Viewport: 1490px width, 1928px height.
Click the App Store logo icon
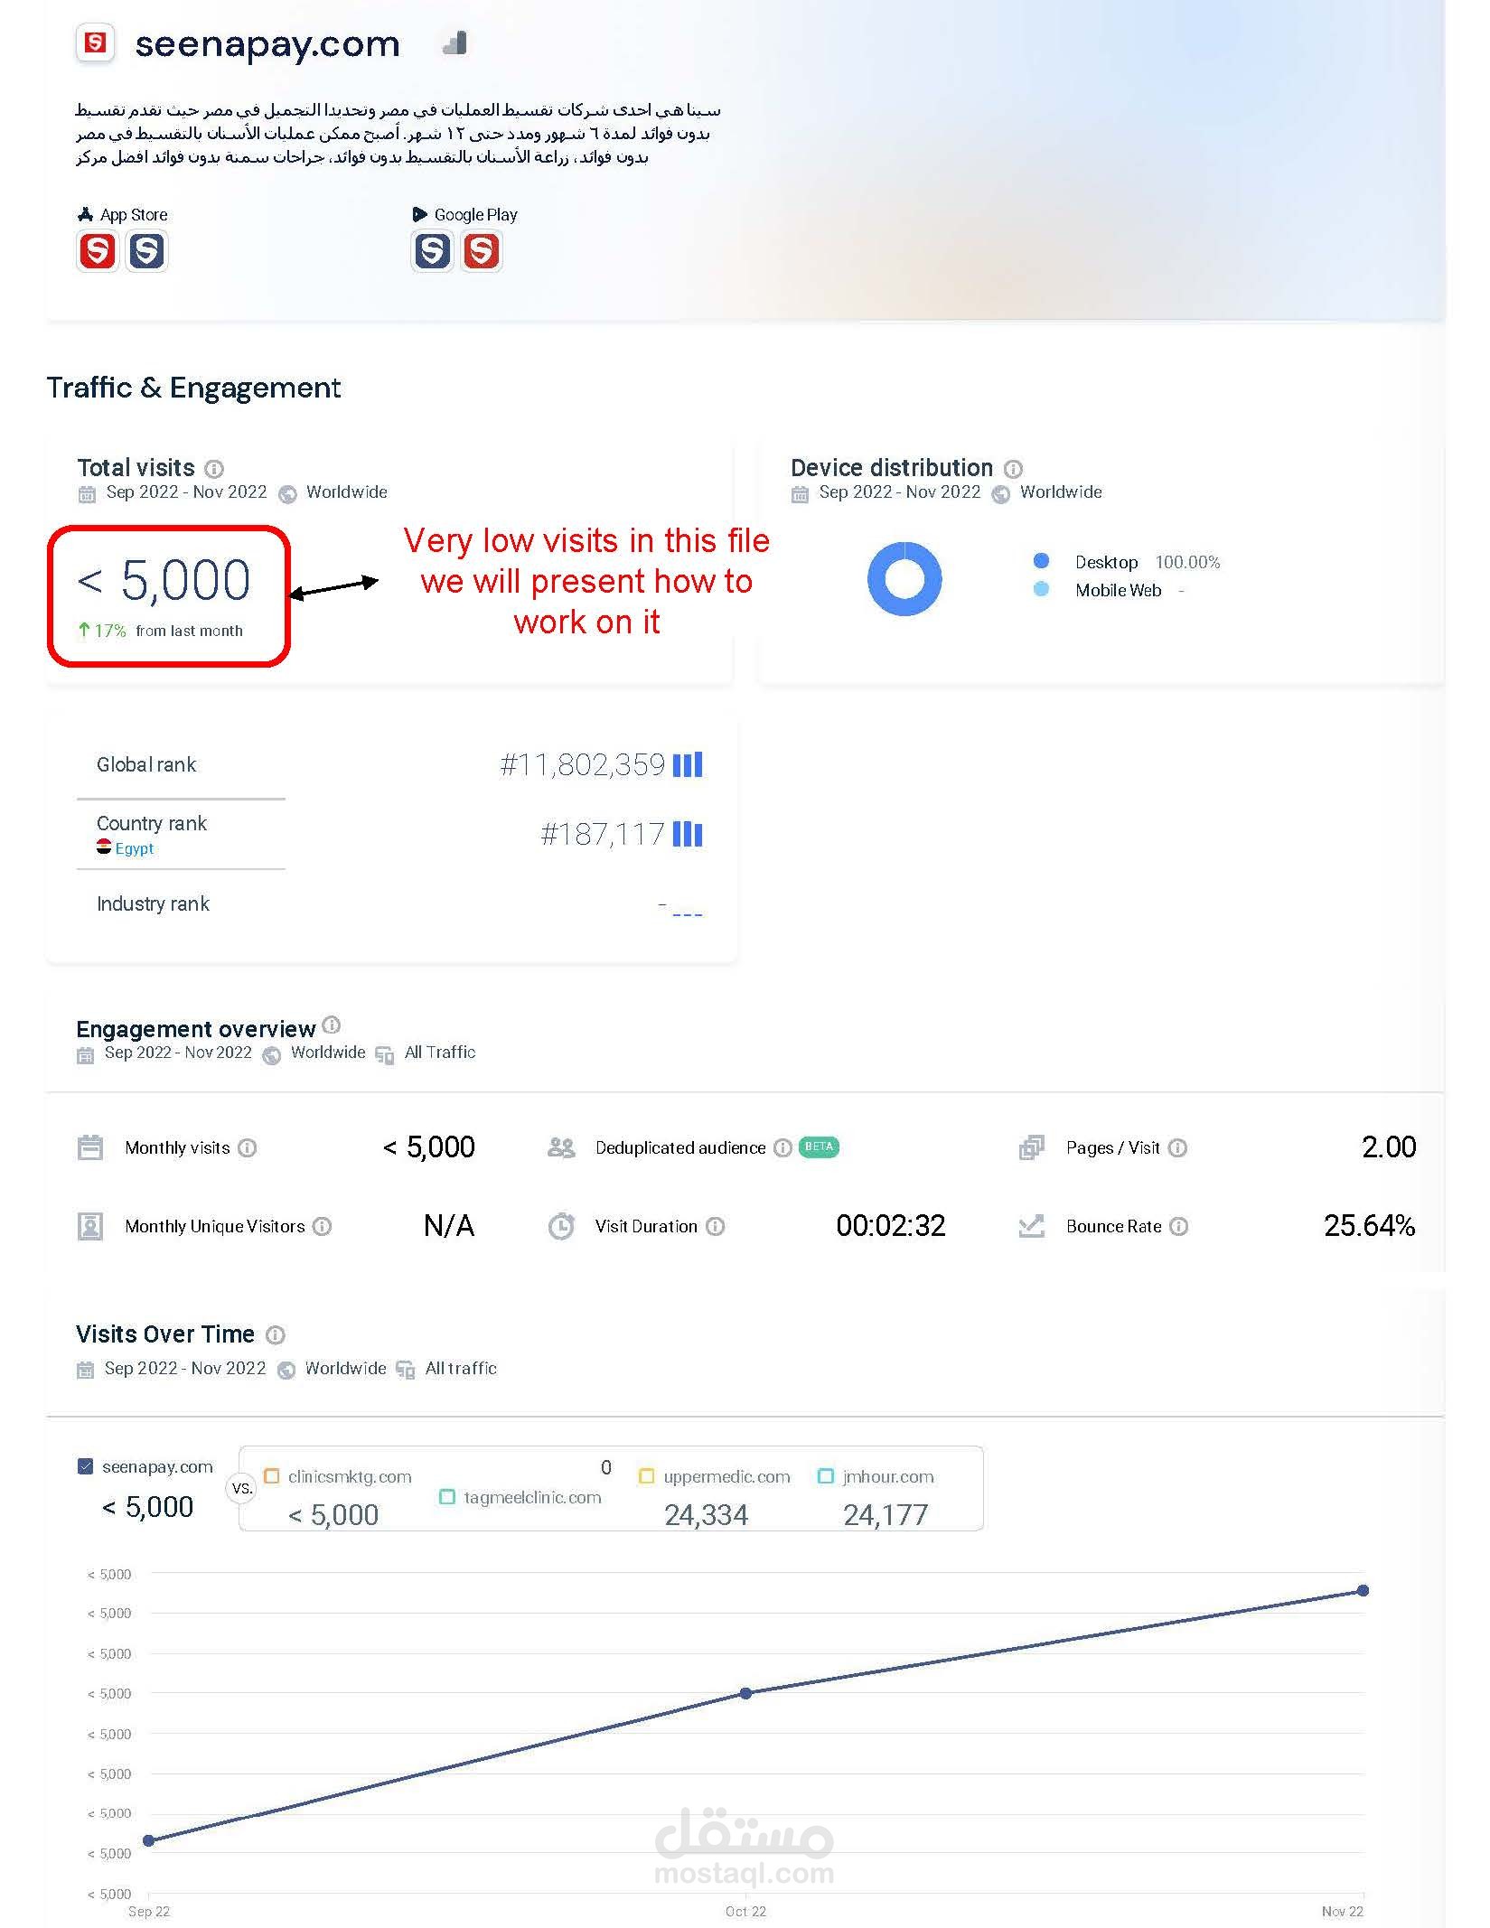tap(86, 214)
